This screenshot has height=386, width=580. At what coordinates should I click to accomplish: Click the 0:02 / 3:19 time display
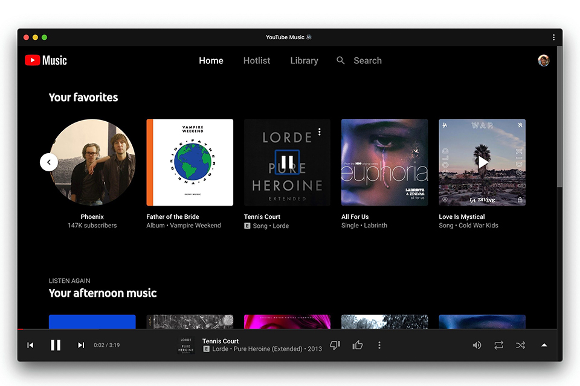106,345
